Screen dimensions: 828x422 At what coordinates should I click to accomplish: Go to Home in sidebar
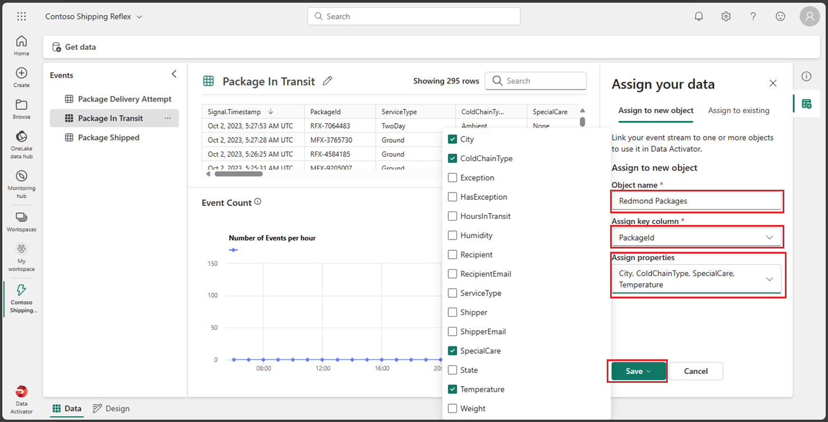point(21,46)
